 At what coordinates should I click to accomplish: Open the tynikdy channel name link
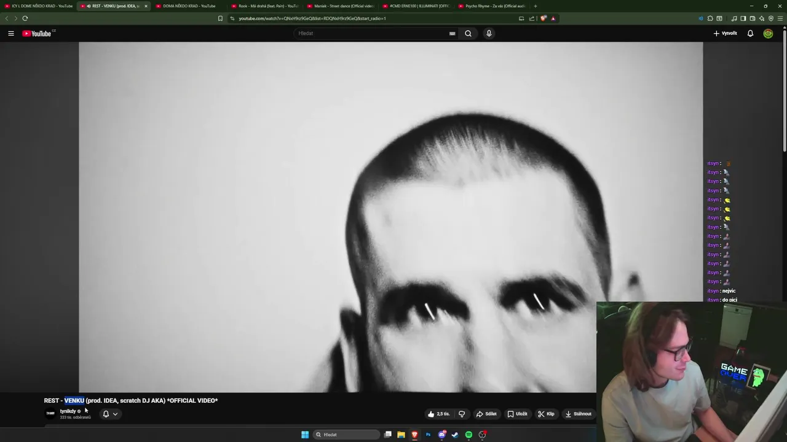point(68,411)
